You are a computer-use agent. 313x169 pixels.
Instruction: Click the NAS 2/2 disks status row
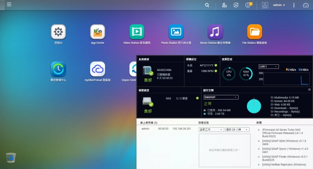[x=182, y=98]
